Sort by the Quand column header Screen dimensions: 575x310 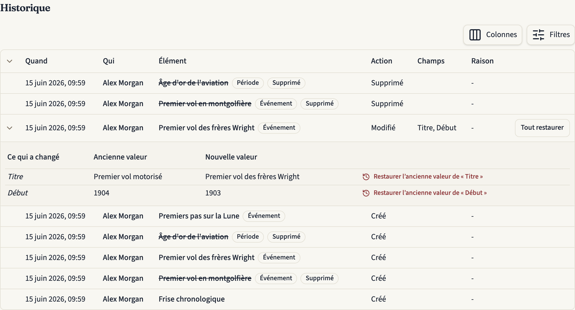36,61
